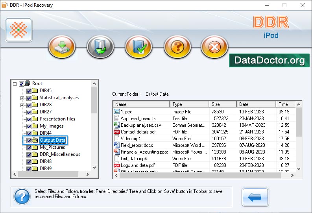This screenshot has height=213, width=312.
Task: Click the blue help circle in the info panel
Action: click(x=22, y=197)
